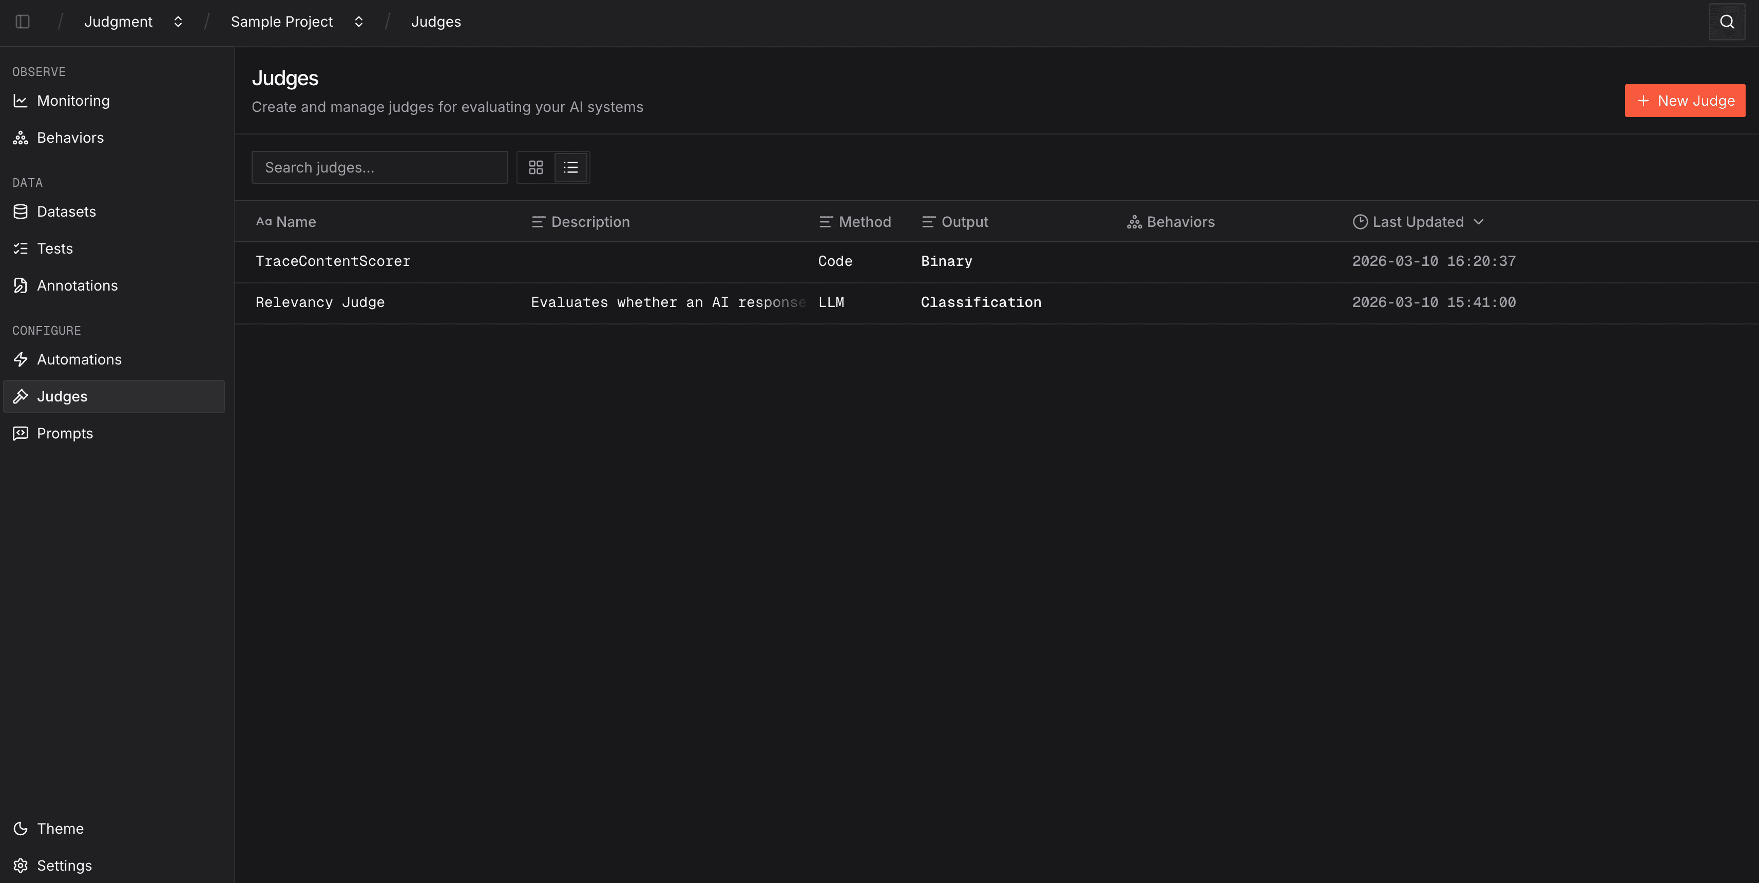The image size is (1759, 883).
Task: Click the Judges breadcrumb item
Action: [x=436, y=21]
